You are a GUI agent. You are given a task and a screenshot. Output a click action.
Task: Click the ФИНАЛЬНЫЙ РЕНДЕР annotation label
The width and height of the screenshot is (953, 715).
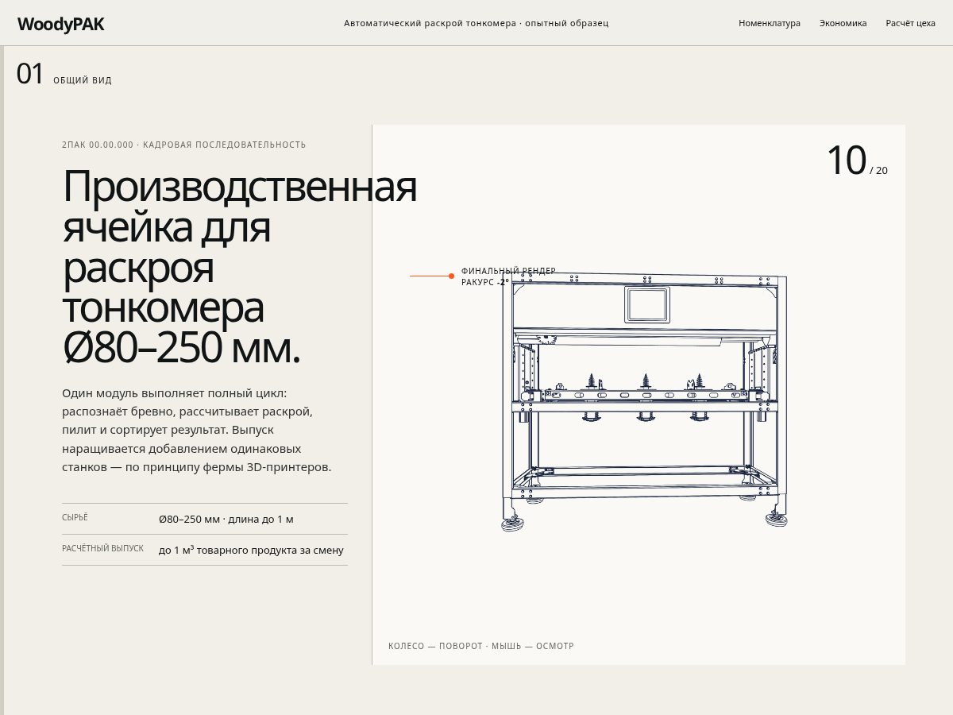508,271
